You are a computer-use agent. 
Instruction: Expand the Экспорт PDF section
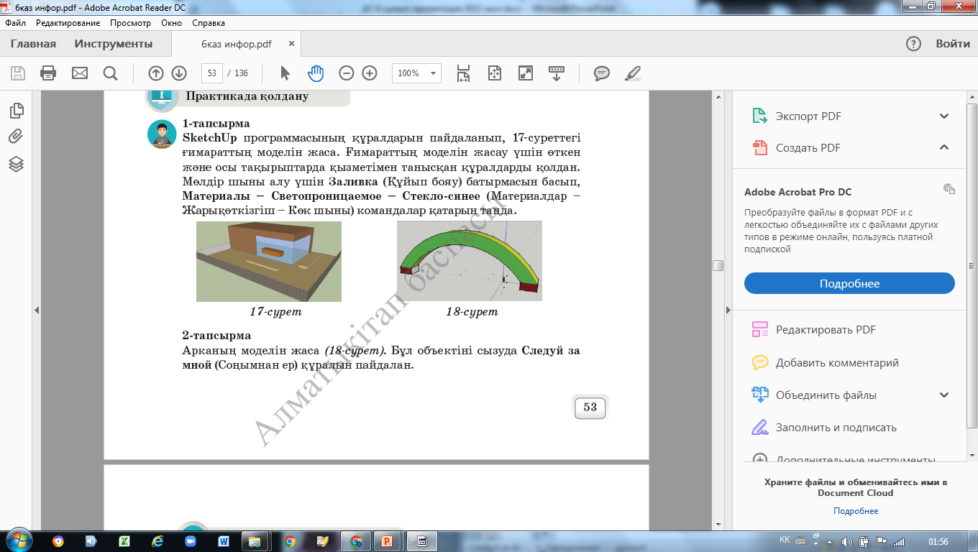944,116
